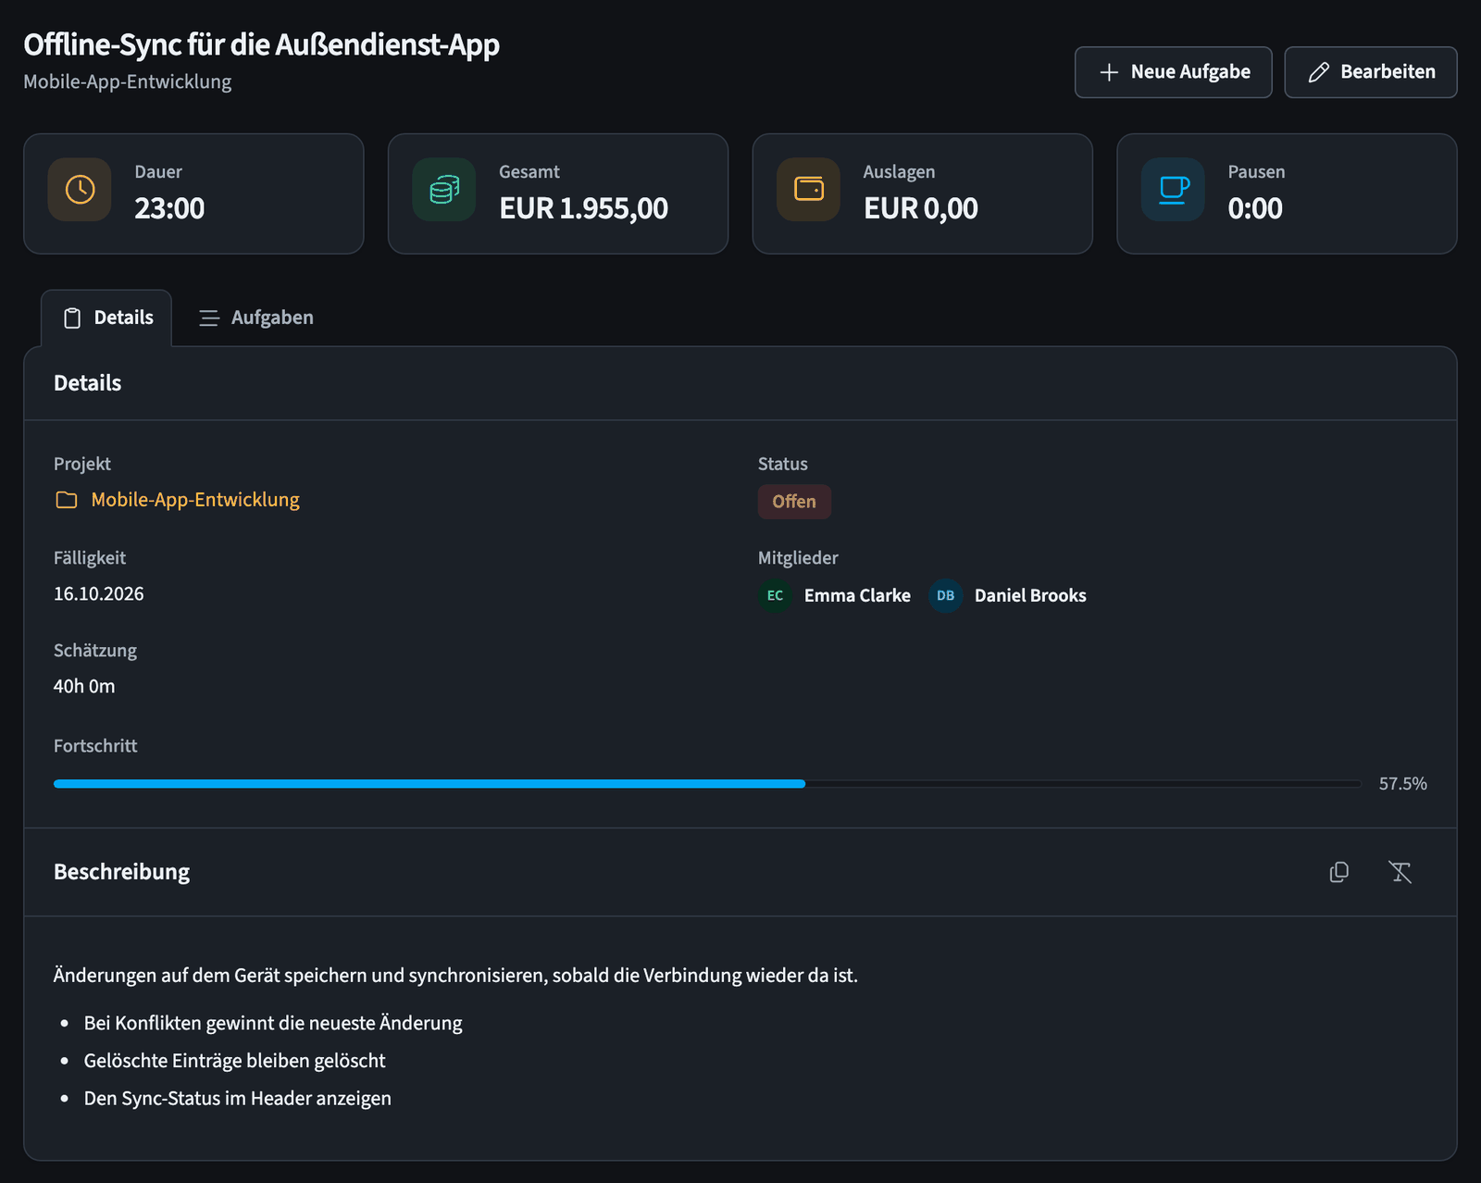Click the estimate value 40h 0m

[84, 687]
